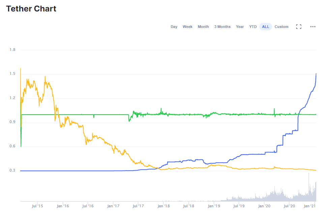Open the three-dot more options menu

pyautogui.click(x=313, y=27)
